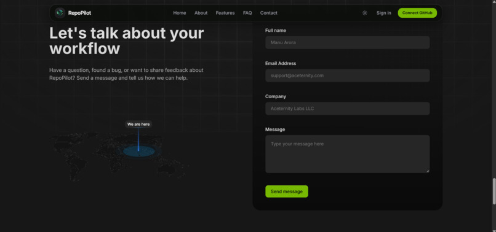
Task: Click the page vertical scrollbar thumb
Action: [x=494, y=191]
